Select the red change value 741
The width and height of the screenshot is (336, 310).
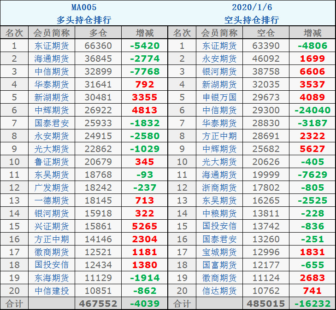pyautogui.click(x=312, y=291)
